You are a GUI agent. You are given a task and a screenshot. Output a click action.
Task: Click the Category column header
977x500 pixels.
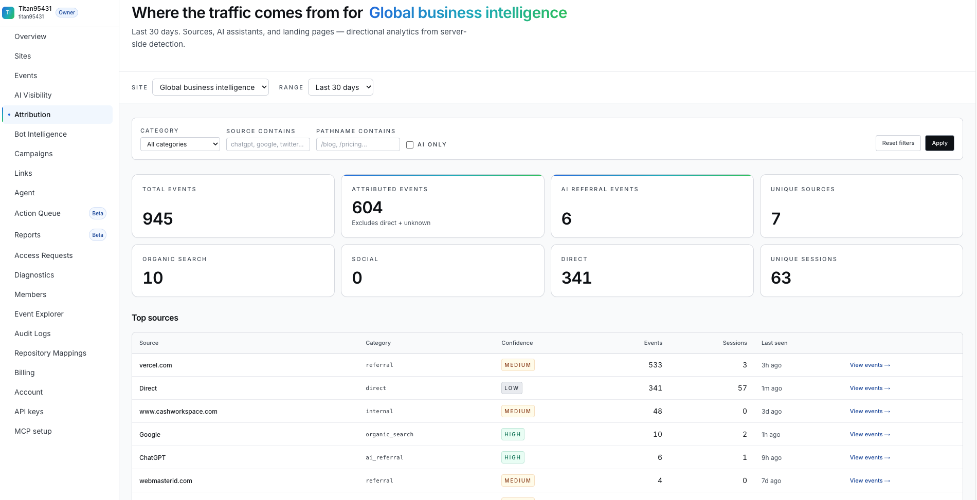coord(378,343)
